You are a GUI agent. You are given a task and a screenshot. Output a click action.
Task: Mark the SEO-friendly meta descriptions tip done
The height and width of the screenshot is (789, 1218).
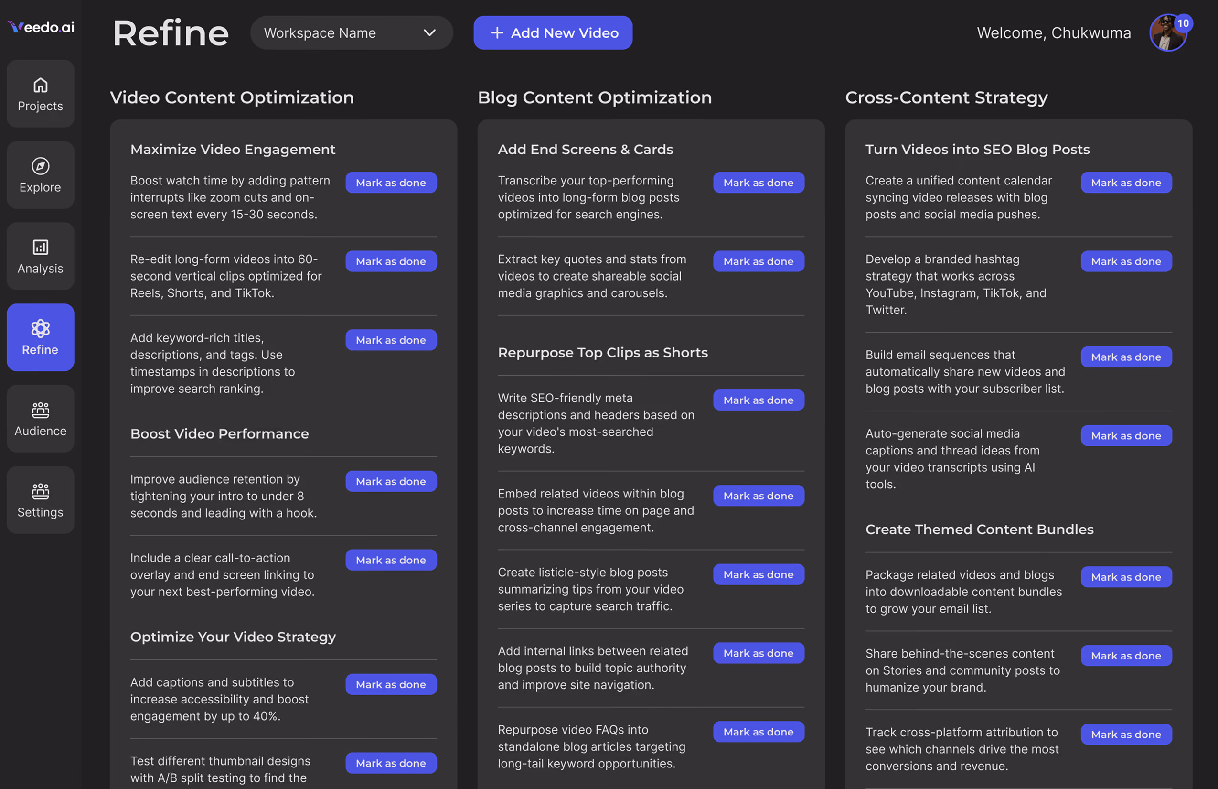(759, 400)
